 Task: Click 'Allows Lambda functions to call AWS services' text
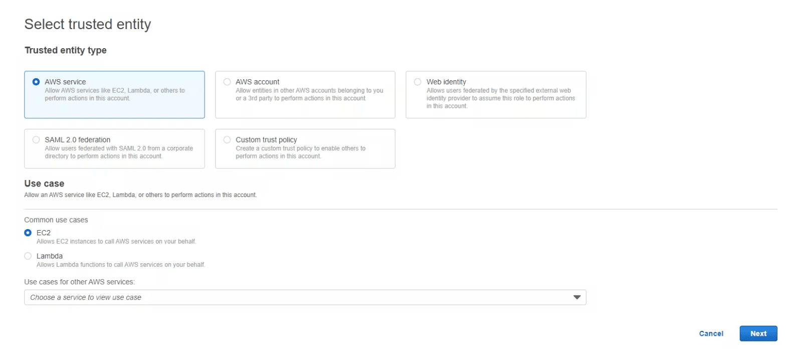(121, 265)
